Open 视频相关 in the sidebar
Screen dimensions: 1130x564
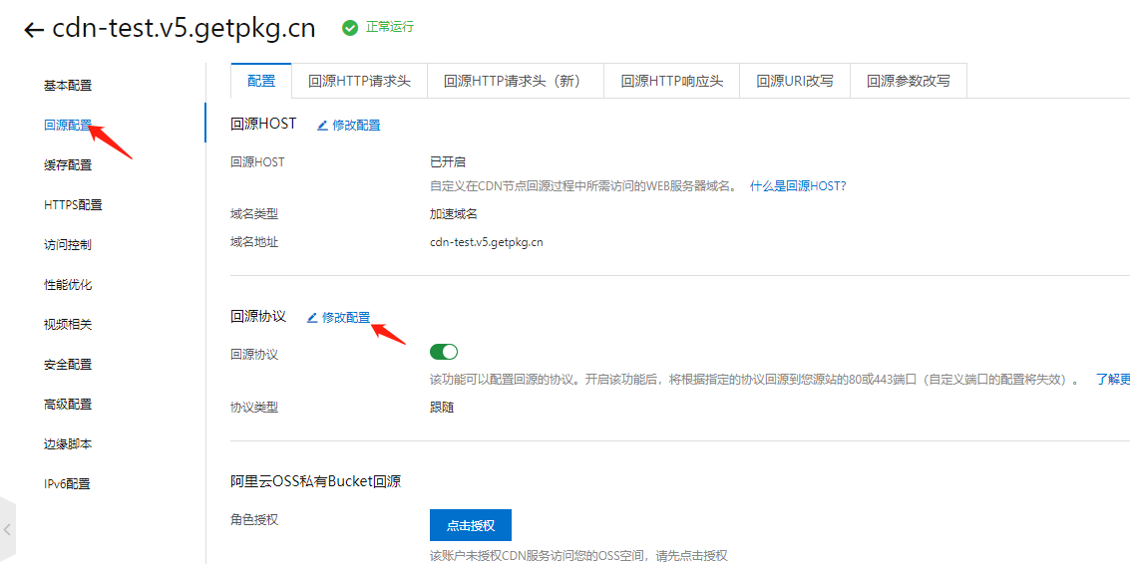(x=68, y=325)
